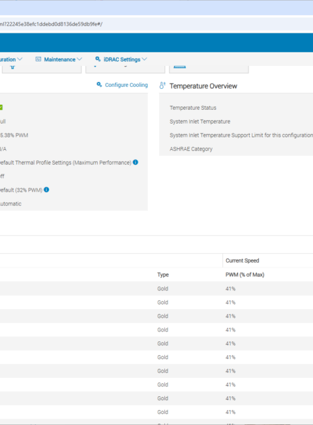Screen dimensions: 313x425
Task: Select the System Inlet Temperature label
Action: (x=200, y=122)
